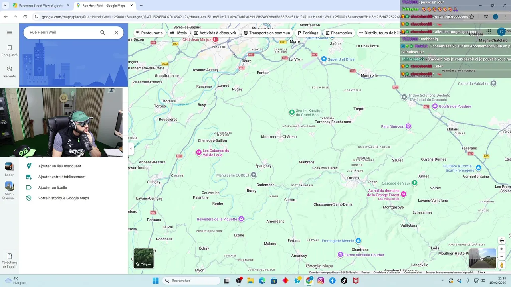Collapse the side panel arrow

[131, 149]
